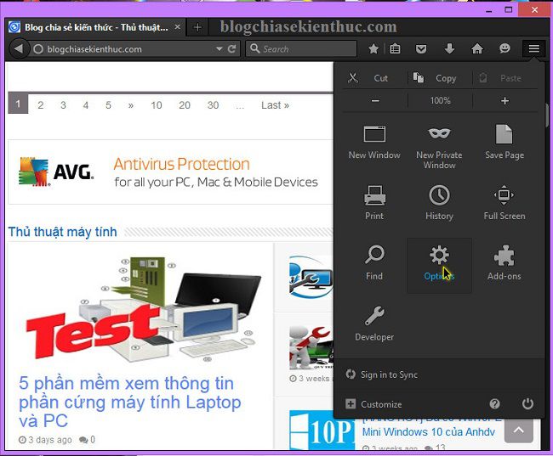Click the Last » pagination link
This screenshot has height=456, width=553.
point(275,105)
